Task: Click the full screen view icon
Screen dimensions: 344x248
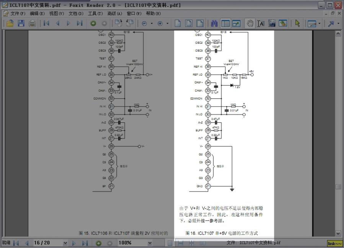Action: (236, 23)
